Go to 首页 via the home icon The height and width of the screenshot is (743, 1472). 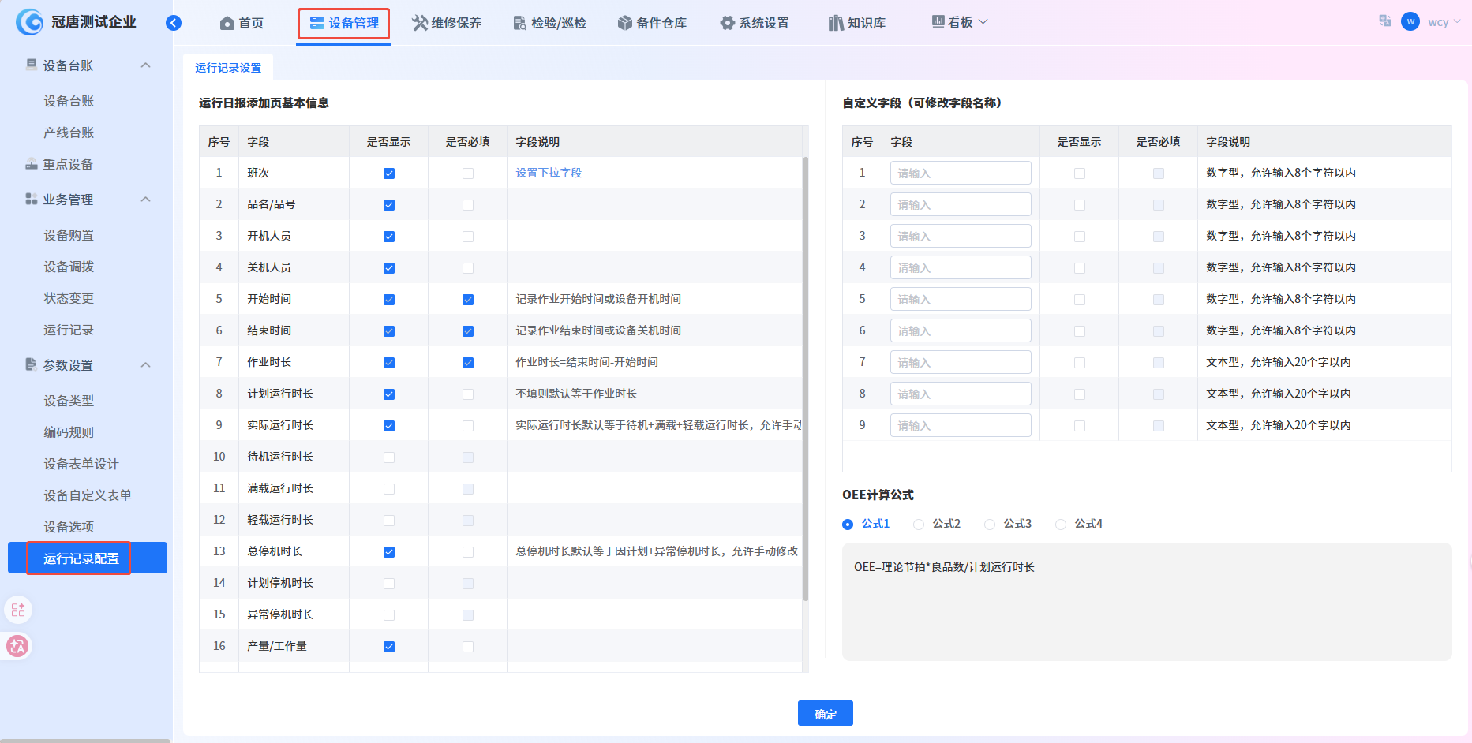tap(227, 23)
